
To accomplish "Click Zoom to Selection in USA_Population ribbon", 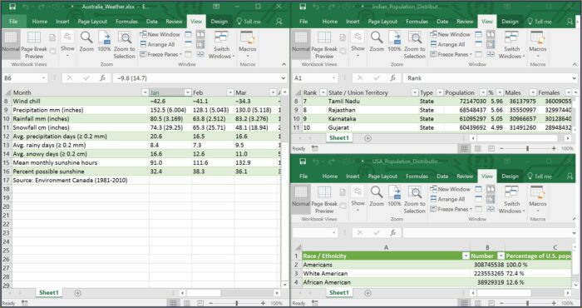I will click(x=415, y=200).
